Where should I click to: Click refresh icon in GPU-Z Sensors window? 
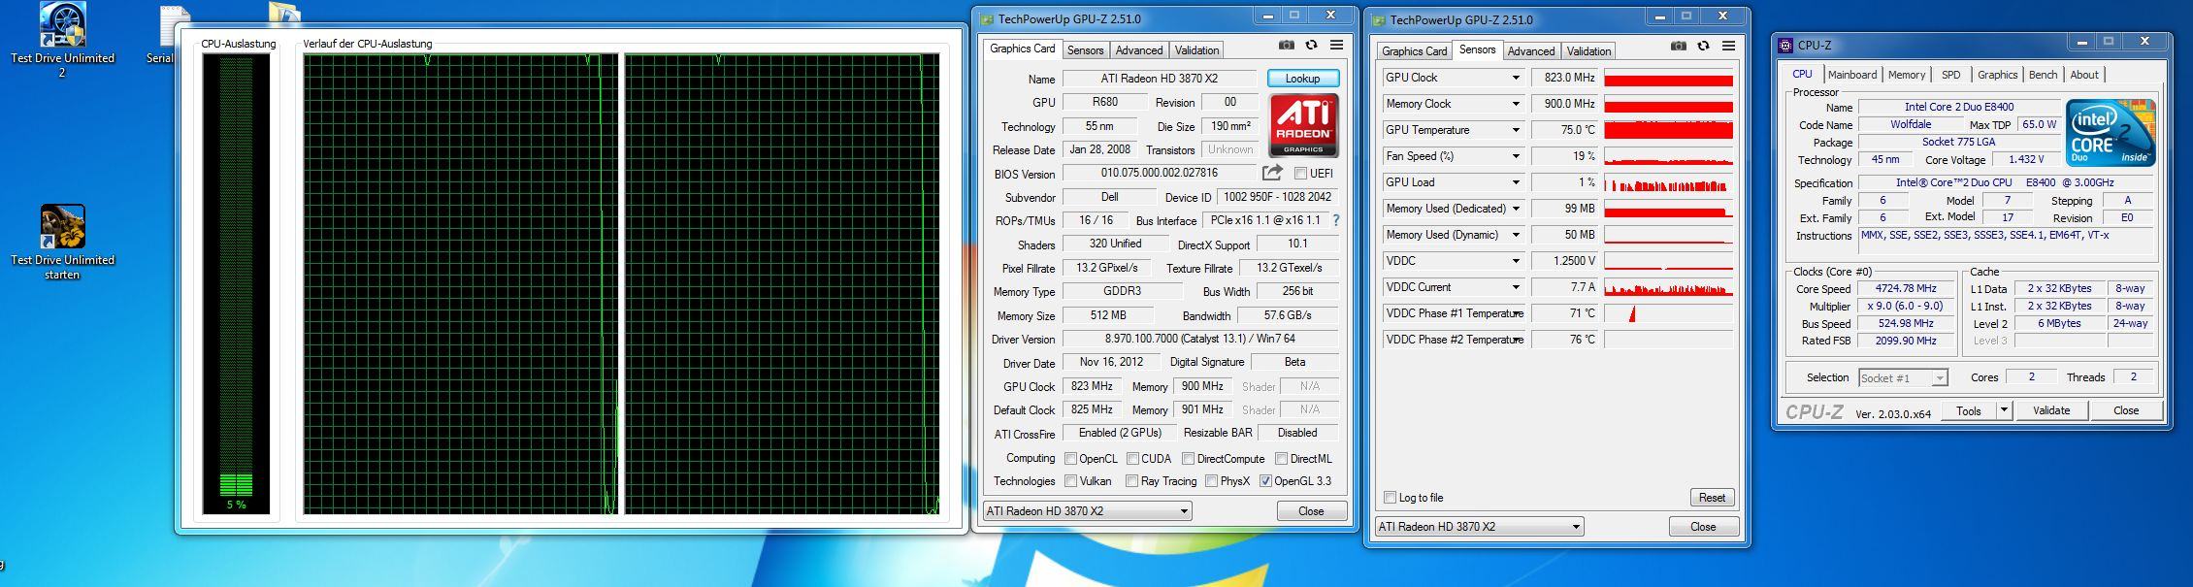click(x=1703, y=47)
